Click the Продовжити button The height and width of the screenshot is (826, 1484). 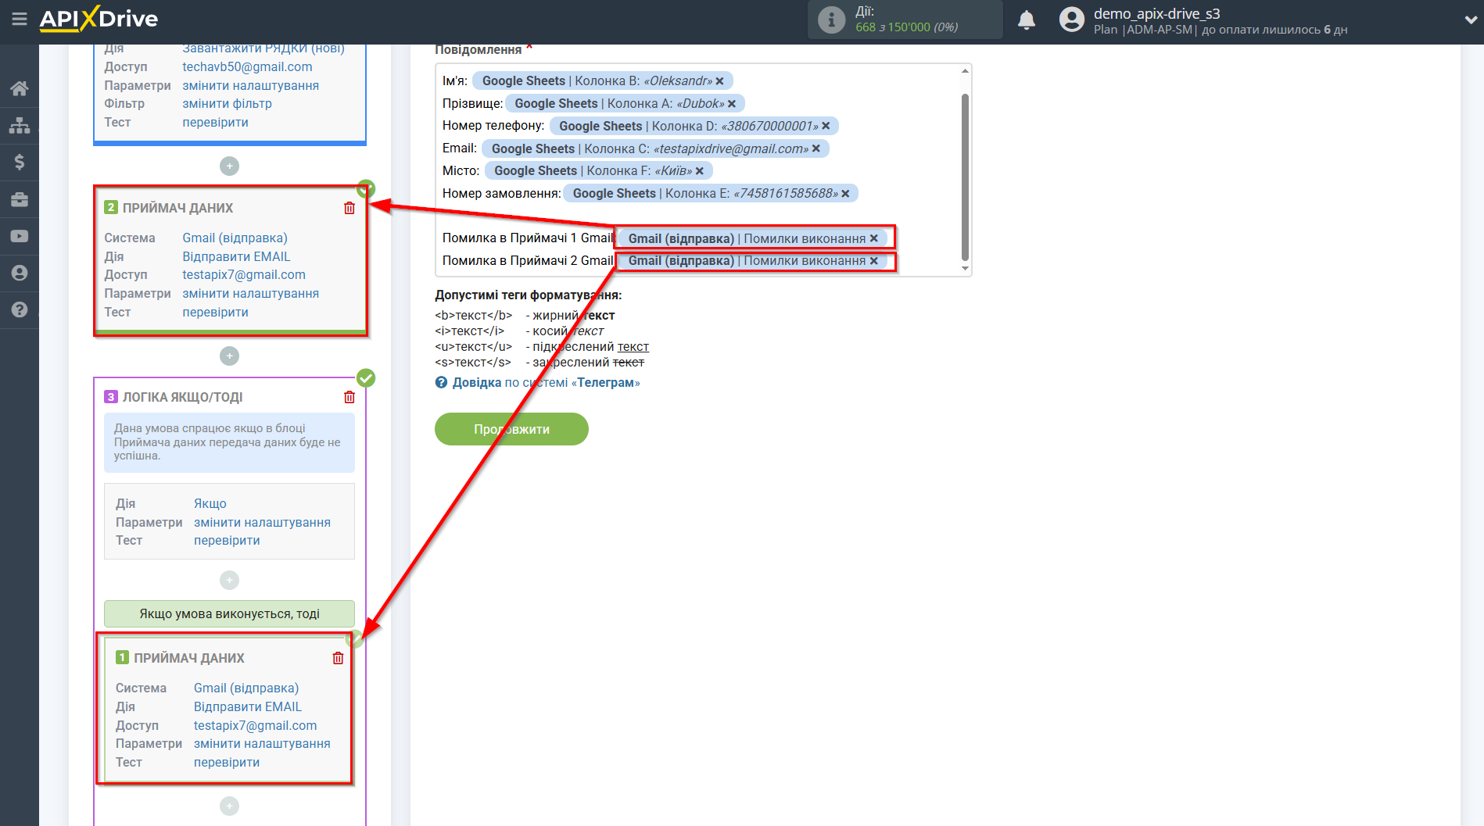tap(511, 429)
